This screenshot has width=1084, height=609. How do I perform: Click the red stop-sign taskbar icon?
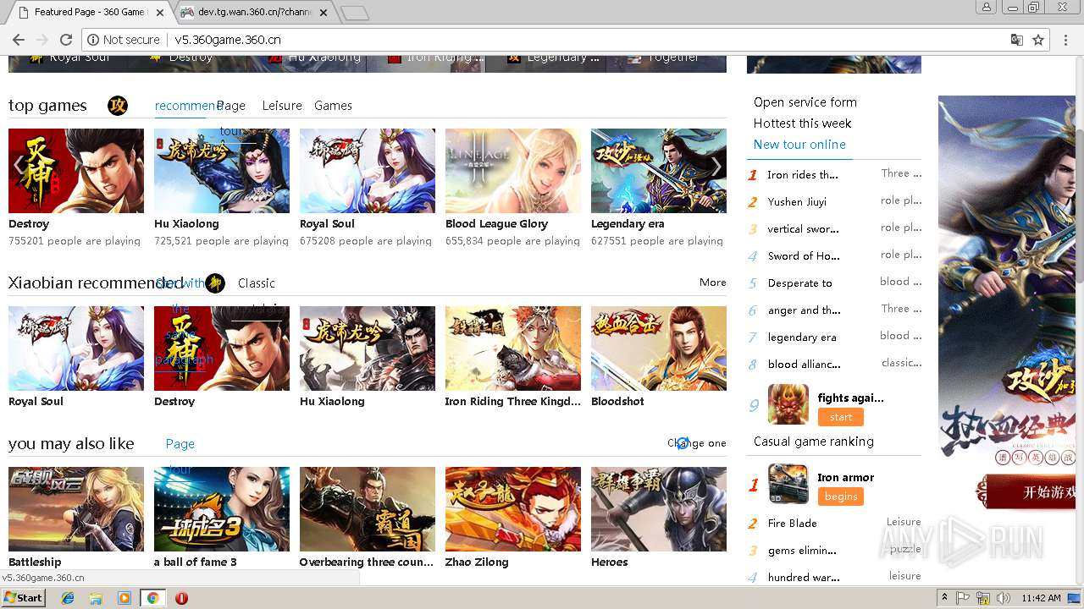pos(181,598)
